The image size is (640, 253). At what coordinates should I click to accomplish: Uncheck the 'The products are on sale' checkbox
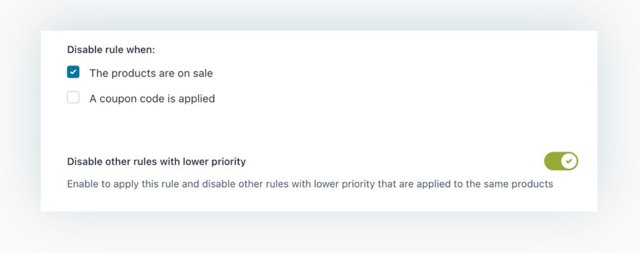(74, 72)
